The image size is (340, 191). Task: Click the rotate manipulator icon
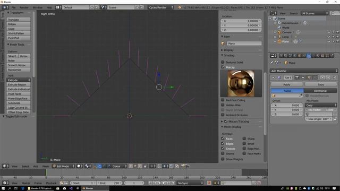pyautogui.click(x=104, y=166)
